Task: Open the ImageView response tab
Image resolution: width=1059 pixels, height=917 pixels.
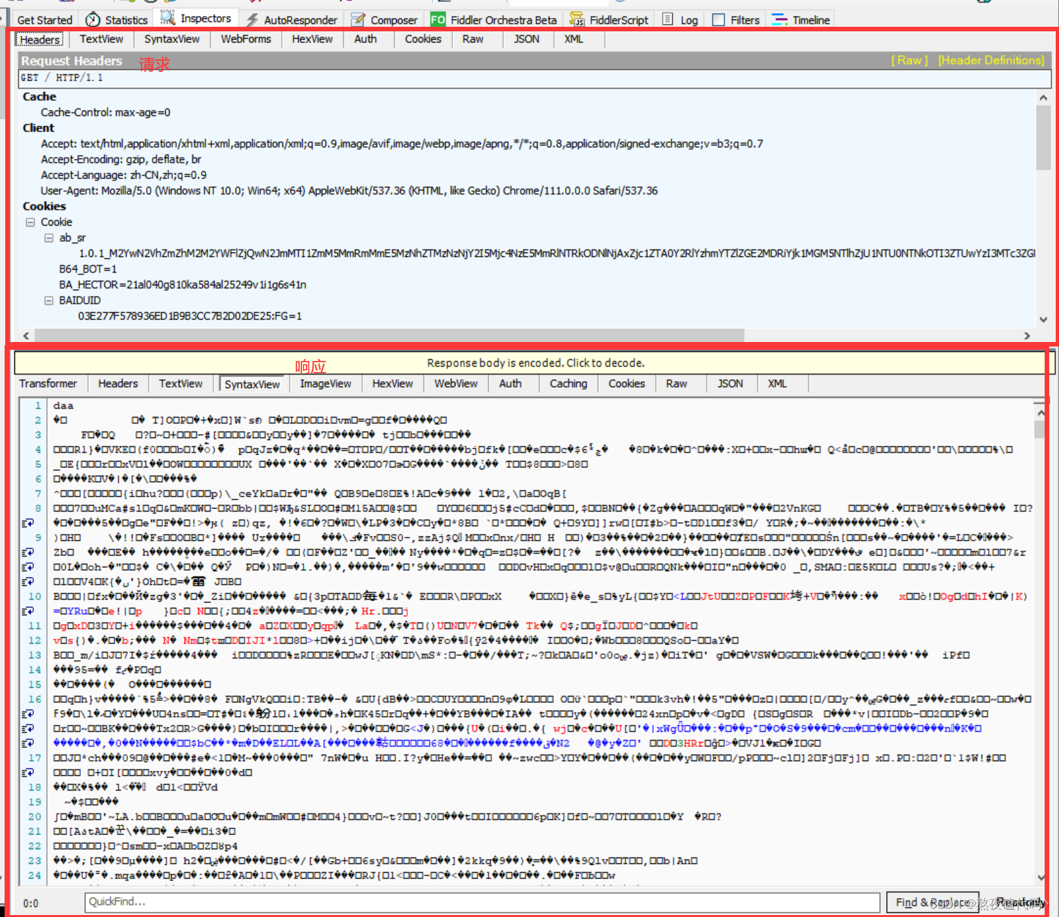Action: click(x=326, y=384)
